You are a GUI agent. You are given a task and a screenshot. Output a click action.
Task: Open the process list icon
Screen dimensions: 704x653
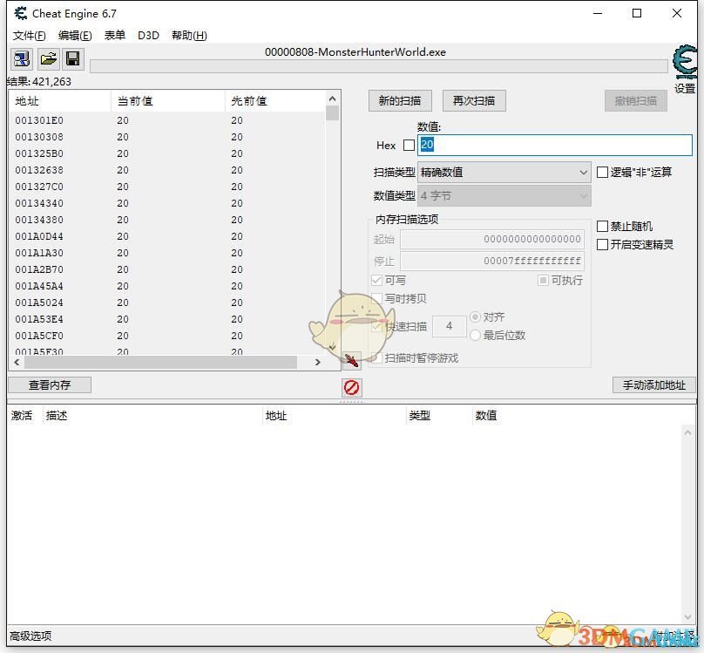click(22, 58)
